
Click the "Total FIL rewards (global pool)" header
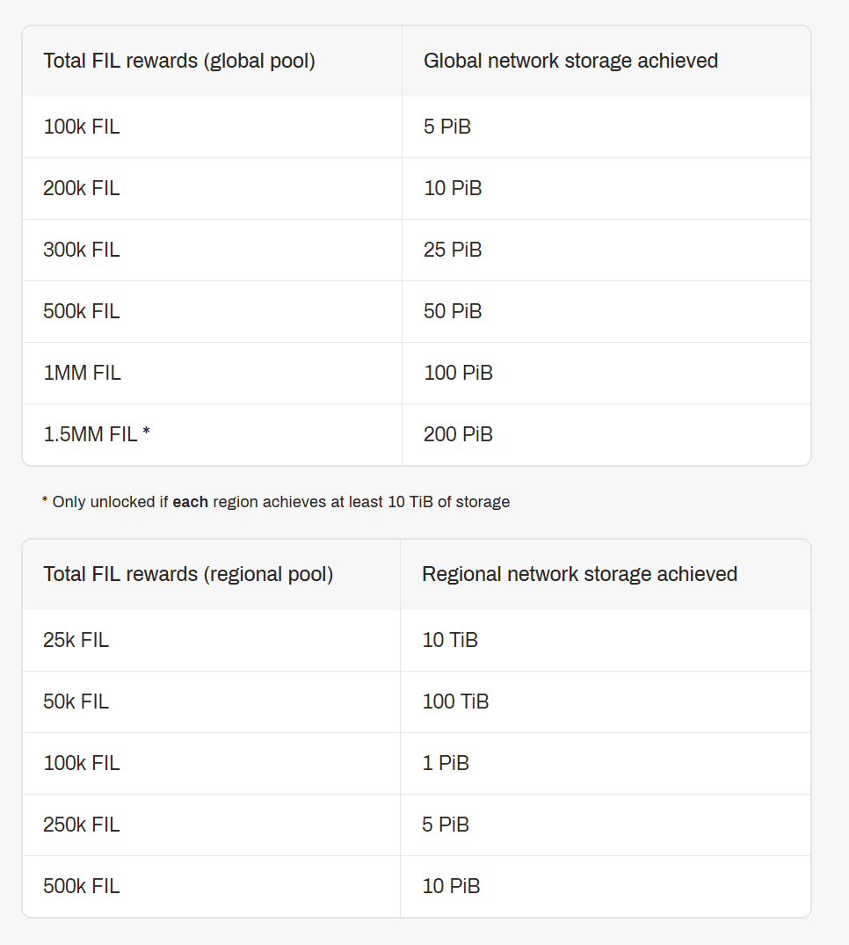(179, 61)
